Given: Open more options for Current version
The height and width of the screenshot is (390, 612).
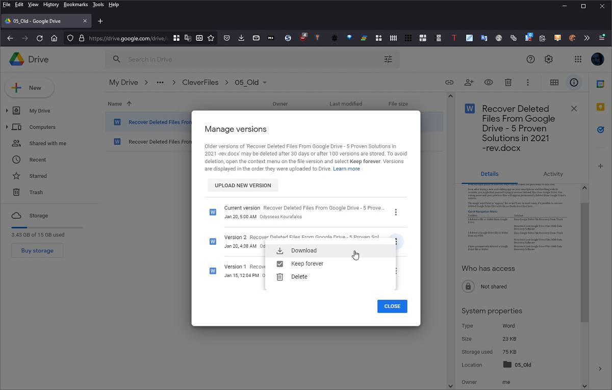Looking at the screenshot, I should click(396, 212).
